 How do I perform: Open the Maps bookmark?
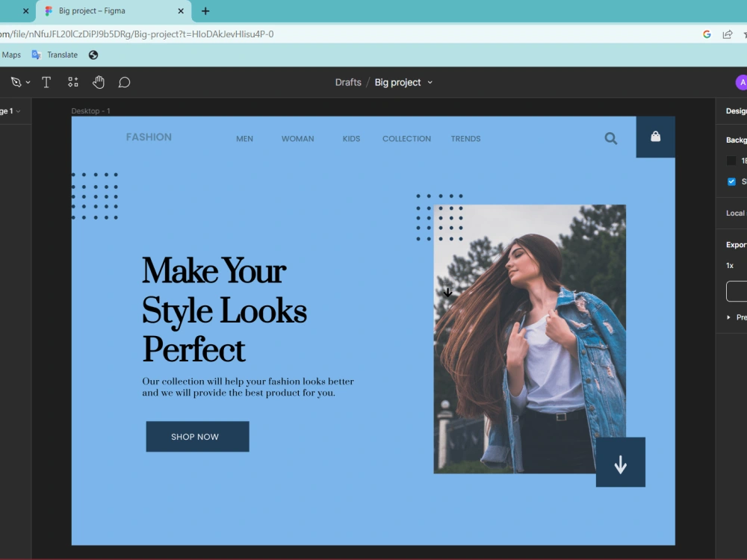11,55
